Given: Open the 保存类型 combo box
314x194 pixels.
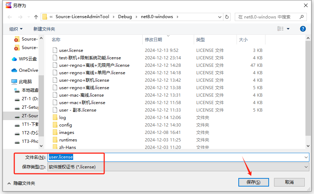Looking at the screenshot, I should (x=178, y=167).
